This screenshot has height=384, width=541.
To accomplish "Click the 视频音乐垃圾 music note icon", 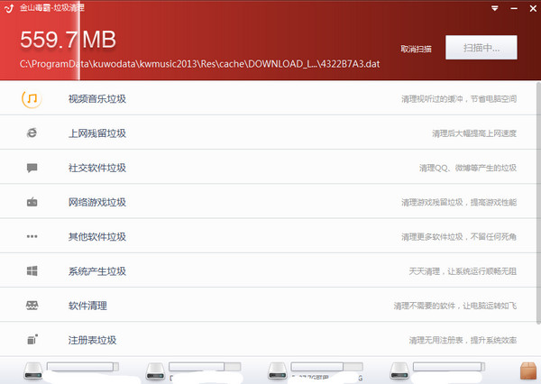I will [32, 98].
